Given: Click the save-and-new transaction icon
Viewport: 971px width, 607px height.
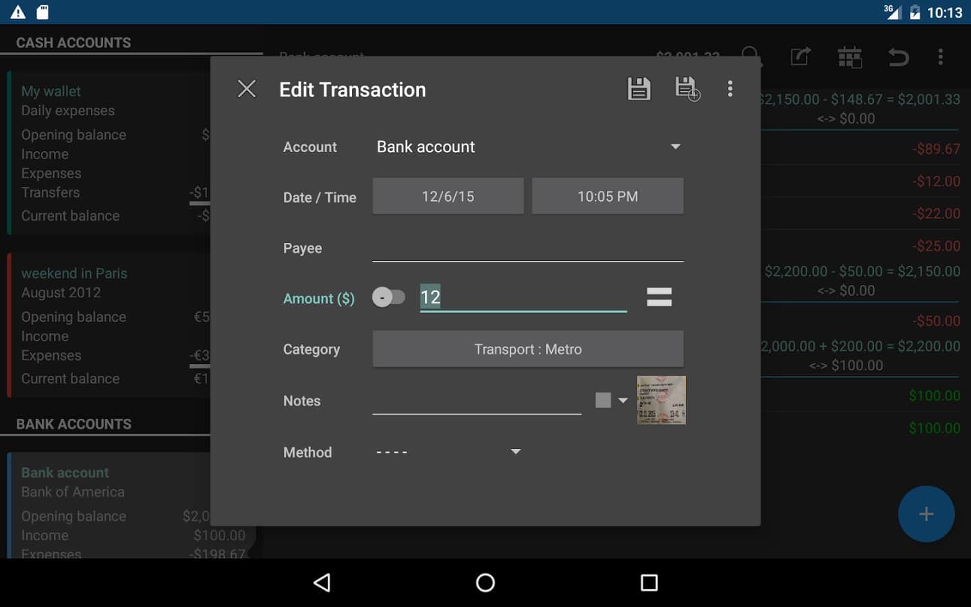Looking at the screenshot, I should point(687,89).
